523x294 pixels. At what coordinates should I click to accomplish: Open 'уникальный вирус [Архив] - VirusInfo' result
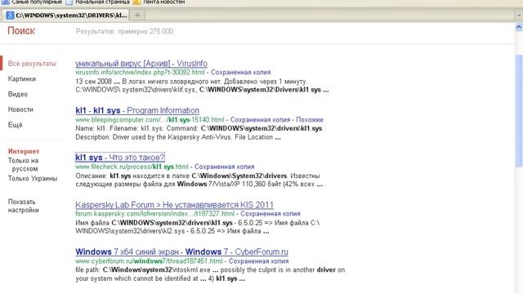tap(141, 64)
